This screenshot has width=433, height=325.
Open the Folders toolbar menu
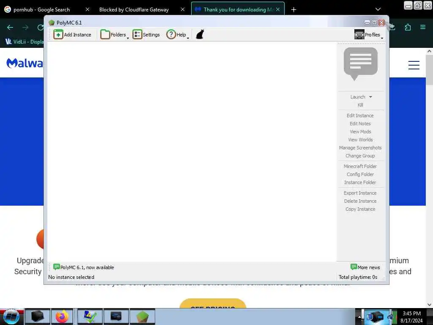114,35
